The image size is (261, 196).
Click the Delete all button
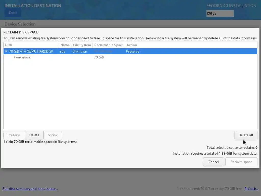coord(245,135)
